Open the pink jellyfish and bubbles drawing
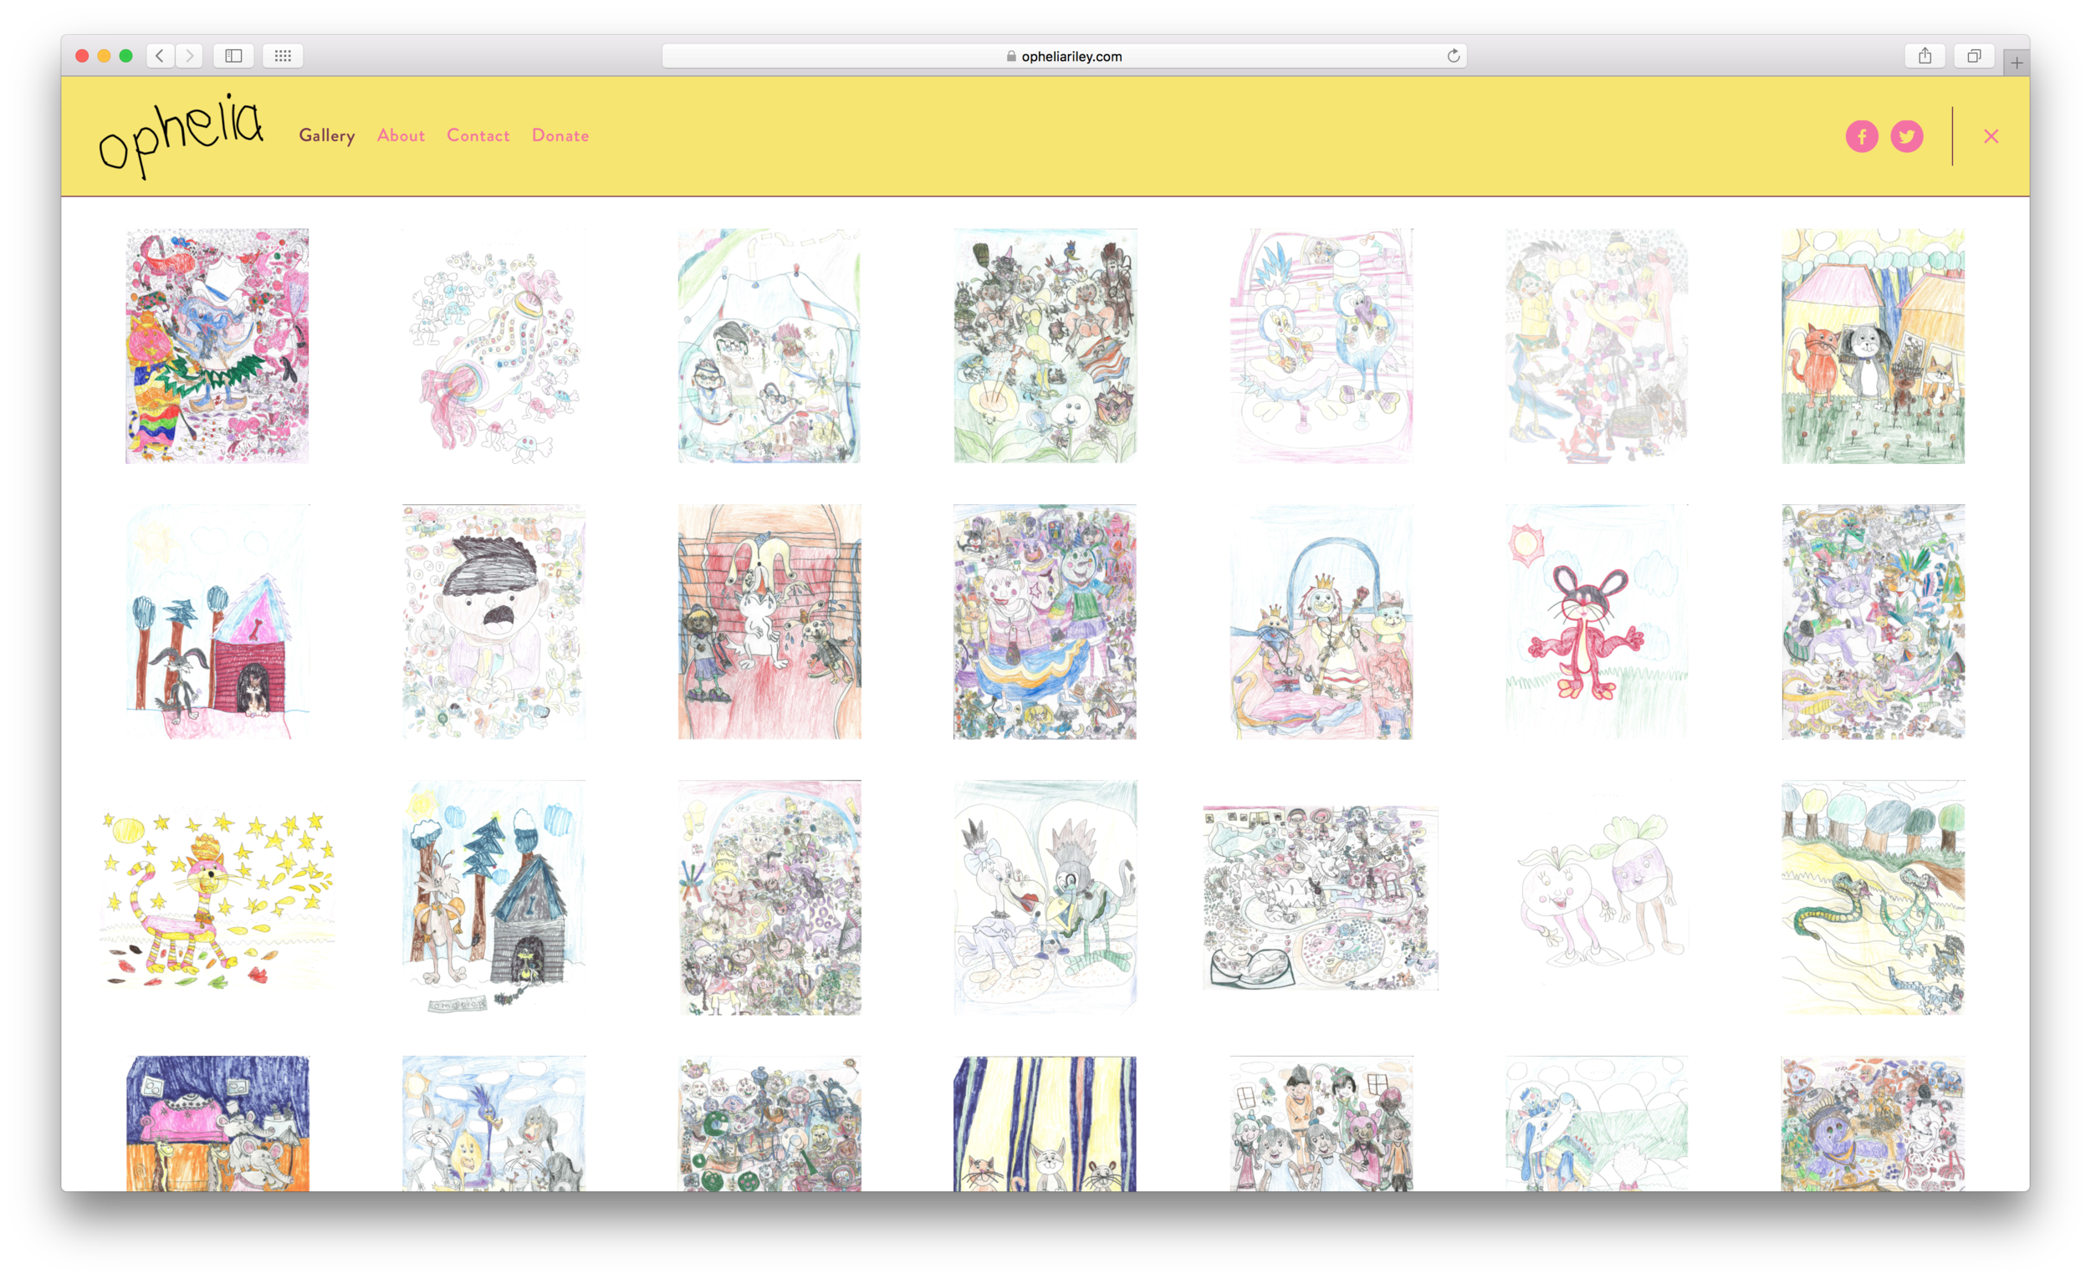 [493, 346]
